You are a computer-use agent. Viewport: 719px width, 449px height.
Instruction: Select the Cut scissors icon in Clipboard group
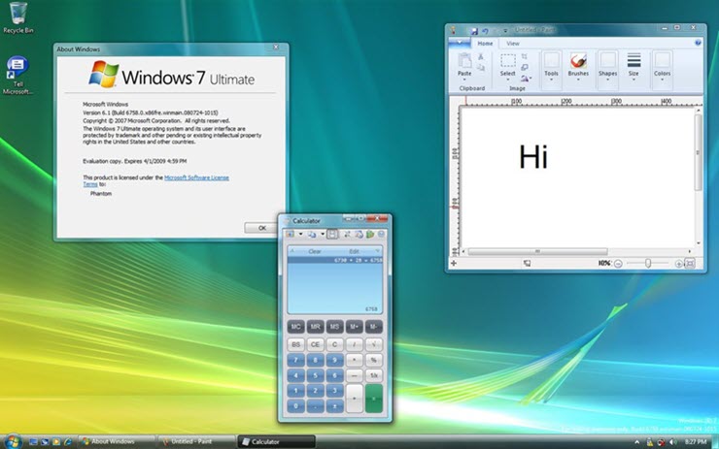point(480,57)
